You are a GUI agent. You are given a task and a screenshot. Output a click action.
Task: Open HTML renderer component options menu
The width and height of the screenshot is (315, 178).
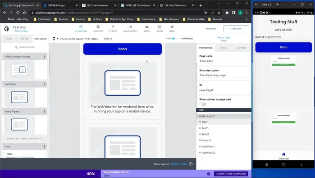point(45,57)
